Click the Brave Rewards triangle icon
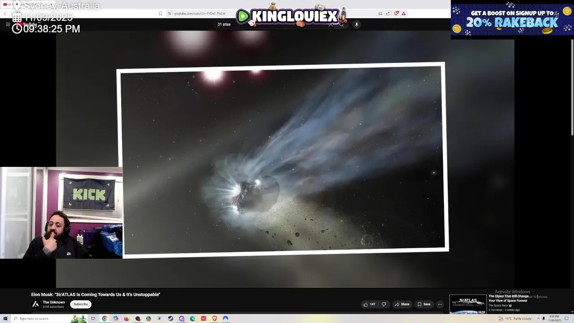574x323 pixels. click(404, 13)
